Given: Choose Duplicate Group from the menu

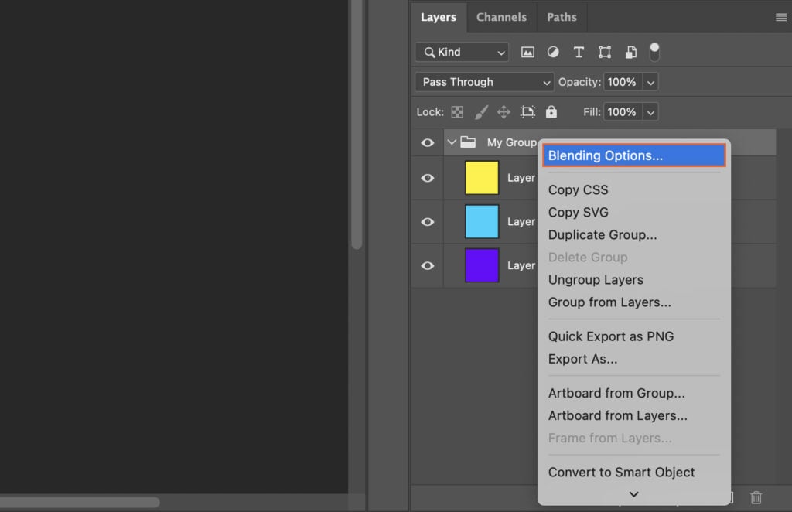Looking at the screenshot, I should [602, 234].
